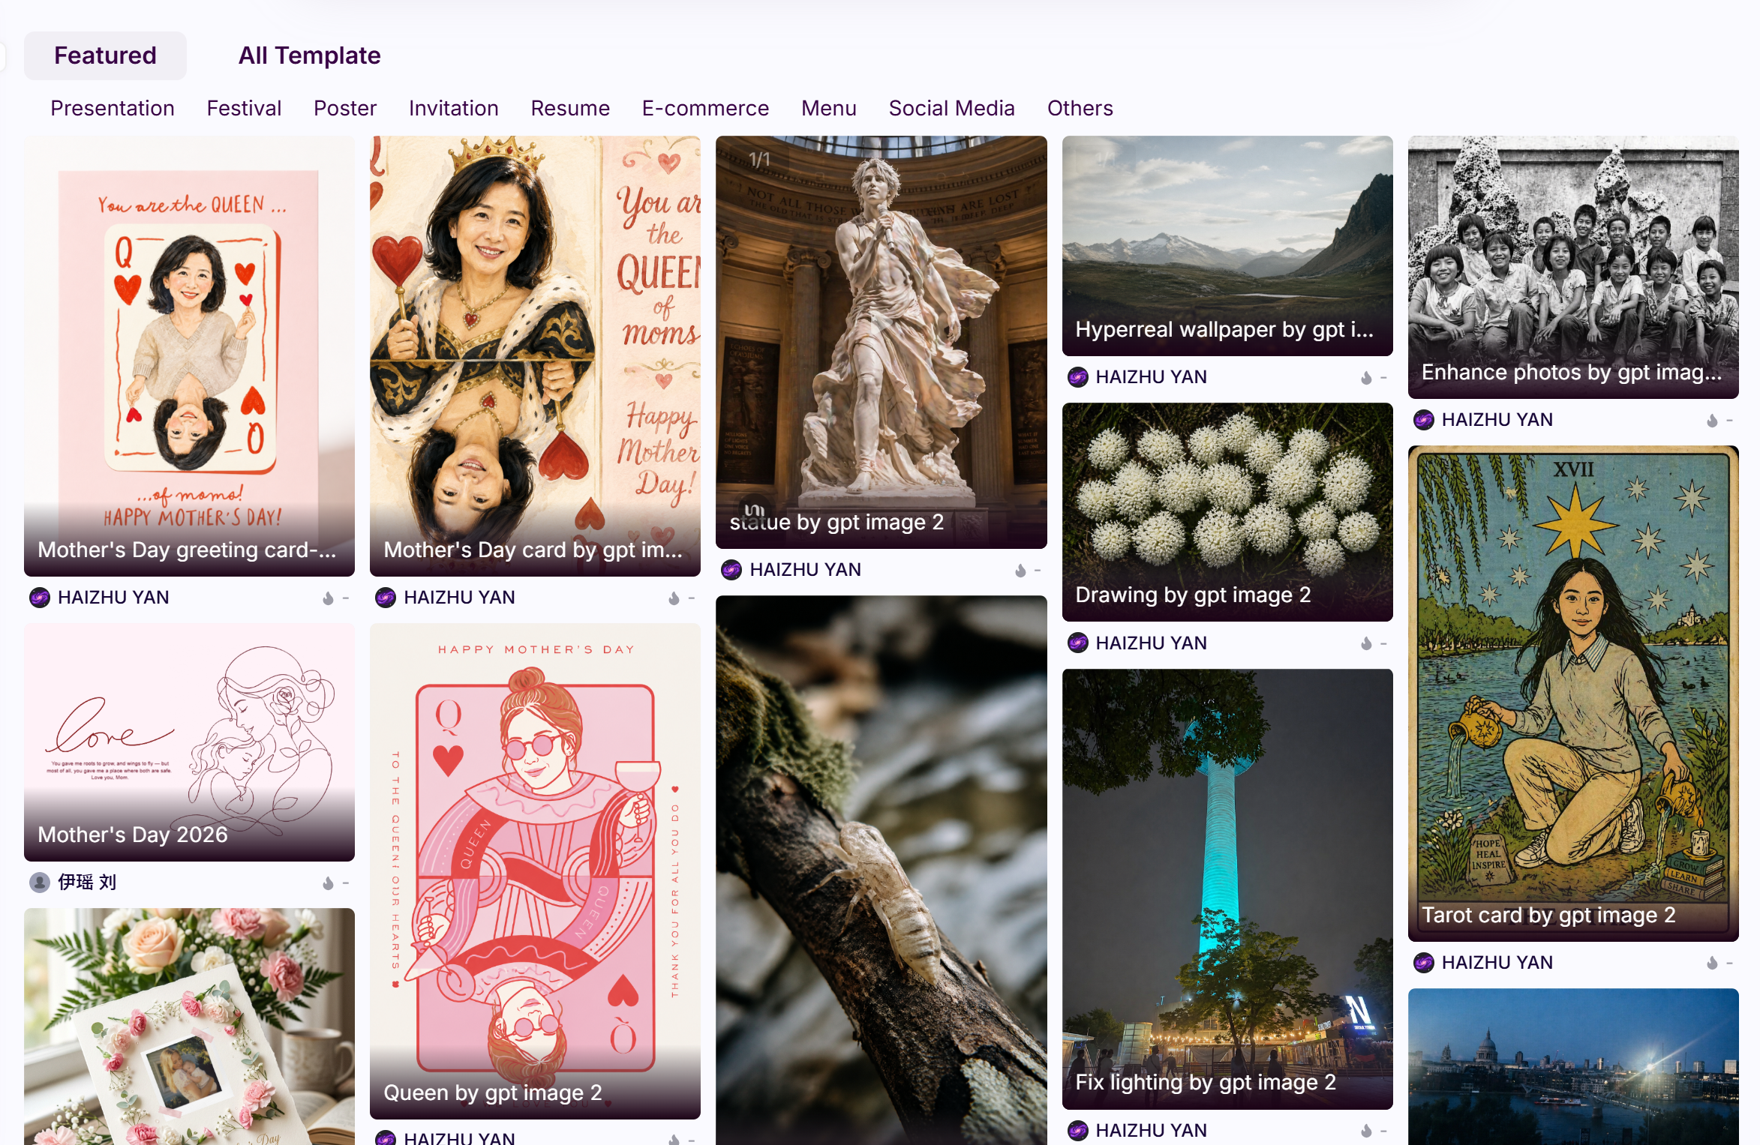Click flame icon under Mother's Day greeting card
The width and height of the screenshot is (1760, 1145).
click(328, 598)
